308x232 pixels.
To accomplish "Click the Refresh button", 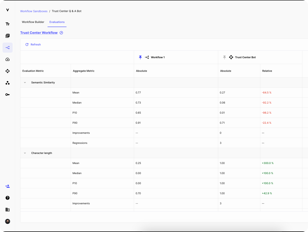I will (33, 44).
